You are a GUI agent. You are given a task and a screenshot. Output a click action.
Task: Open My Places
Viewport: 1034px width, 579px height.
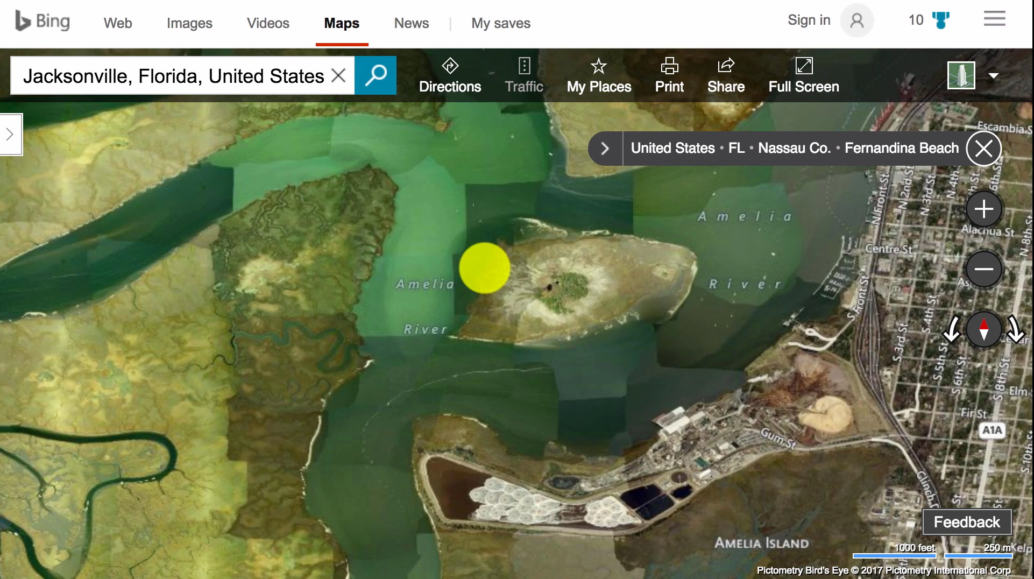[x=598, y=75]
